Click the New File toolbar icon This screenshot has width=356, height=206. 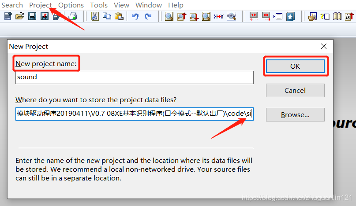(x=8, y=16)
